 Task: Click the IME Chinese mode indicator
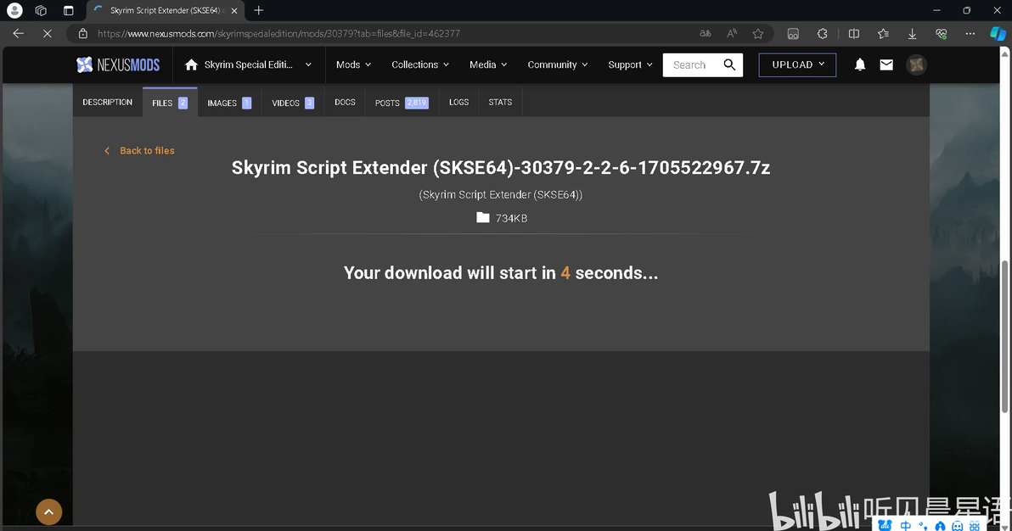(x=906, y=526)
